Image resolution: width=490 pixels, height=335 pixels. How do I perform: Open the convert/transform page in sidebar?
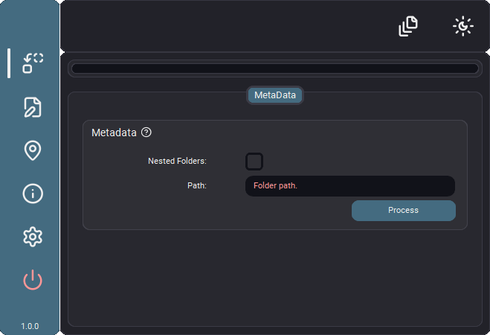[x=33, y=63]
